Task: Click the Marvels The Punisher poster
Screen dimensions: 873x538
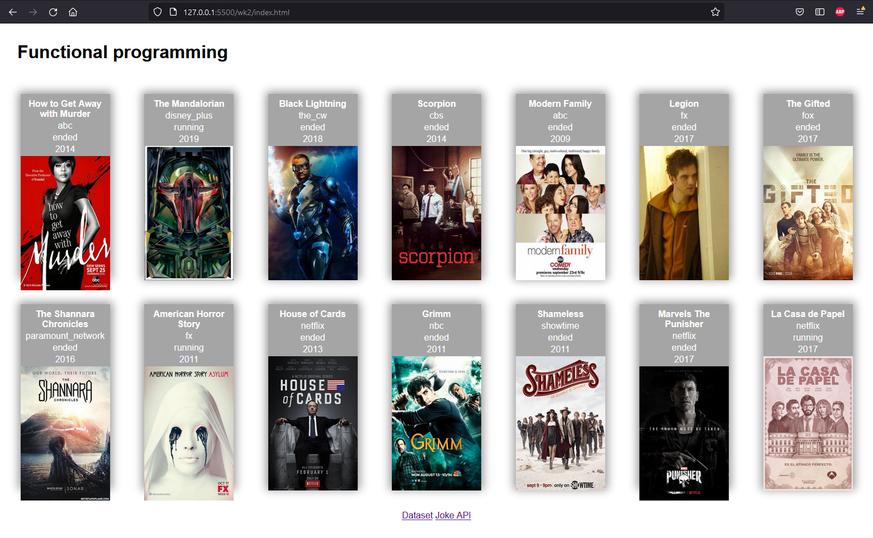Action: point(684,433)
